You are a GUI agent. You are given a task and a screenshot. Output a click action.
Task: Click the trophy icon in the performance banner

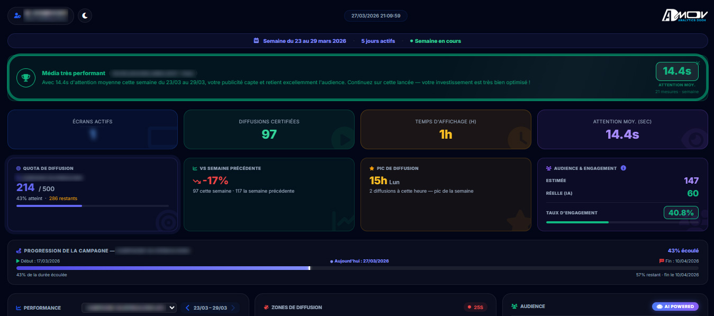[25, 77]
